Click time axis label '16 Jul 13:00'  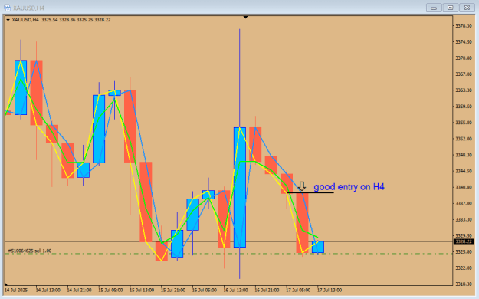235,290
